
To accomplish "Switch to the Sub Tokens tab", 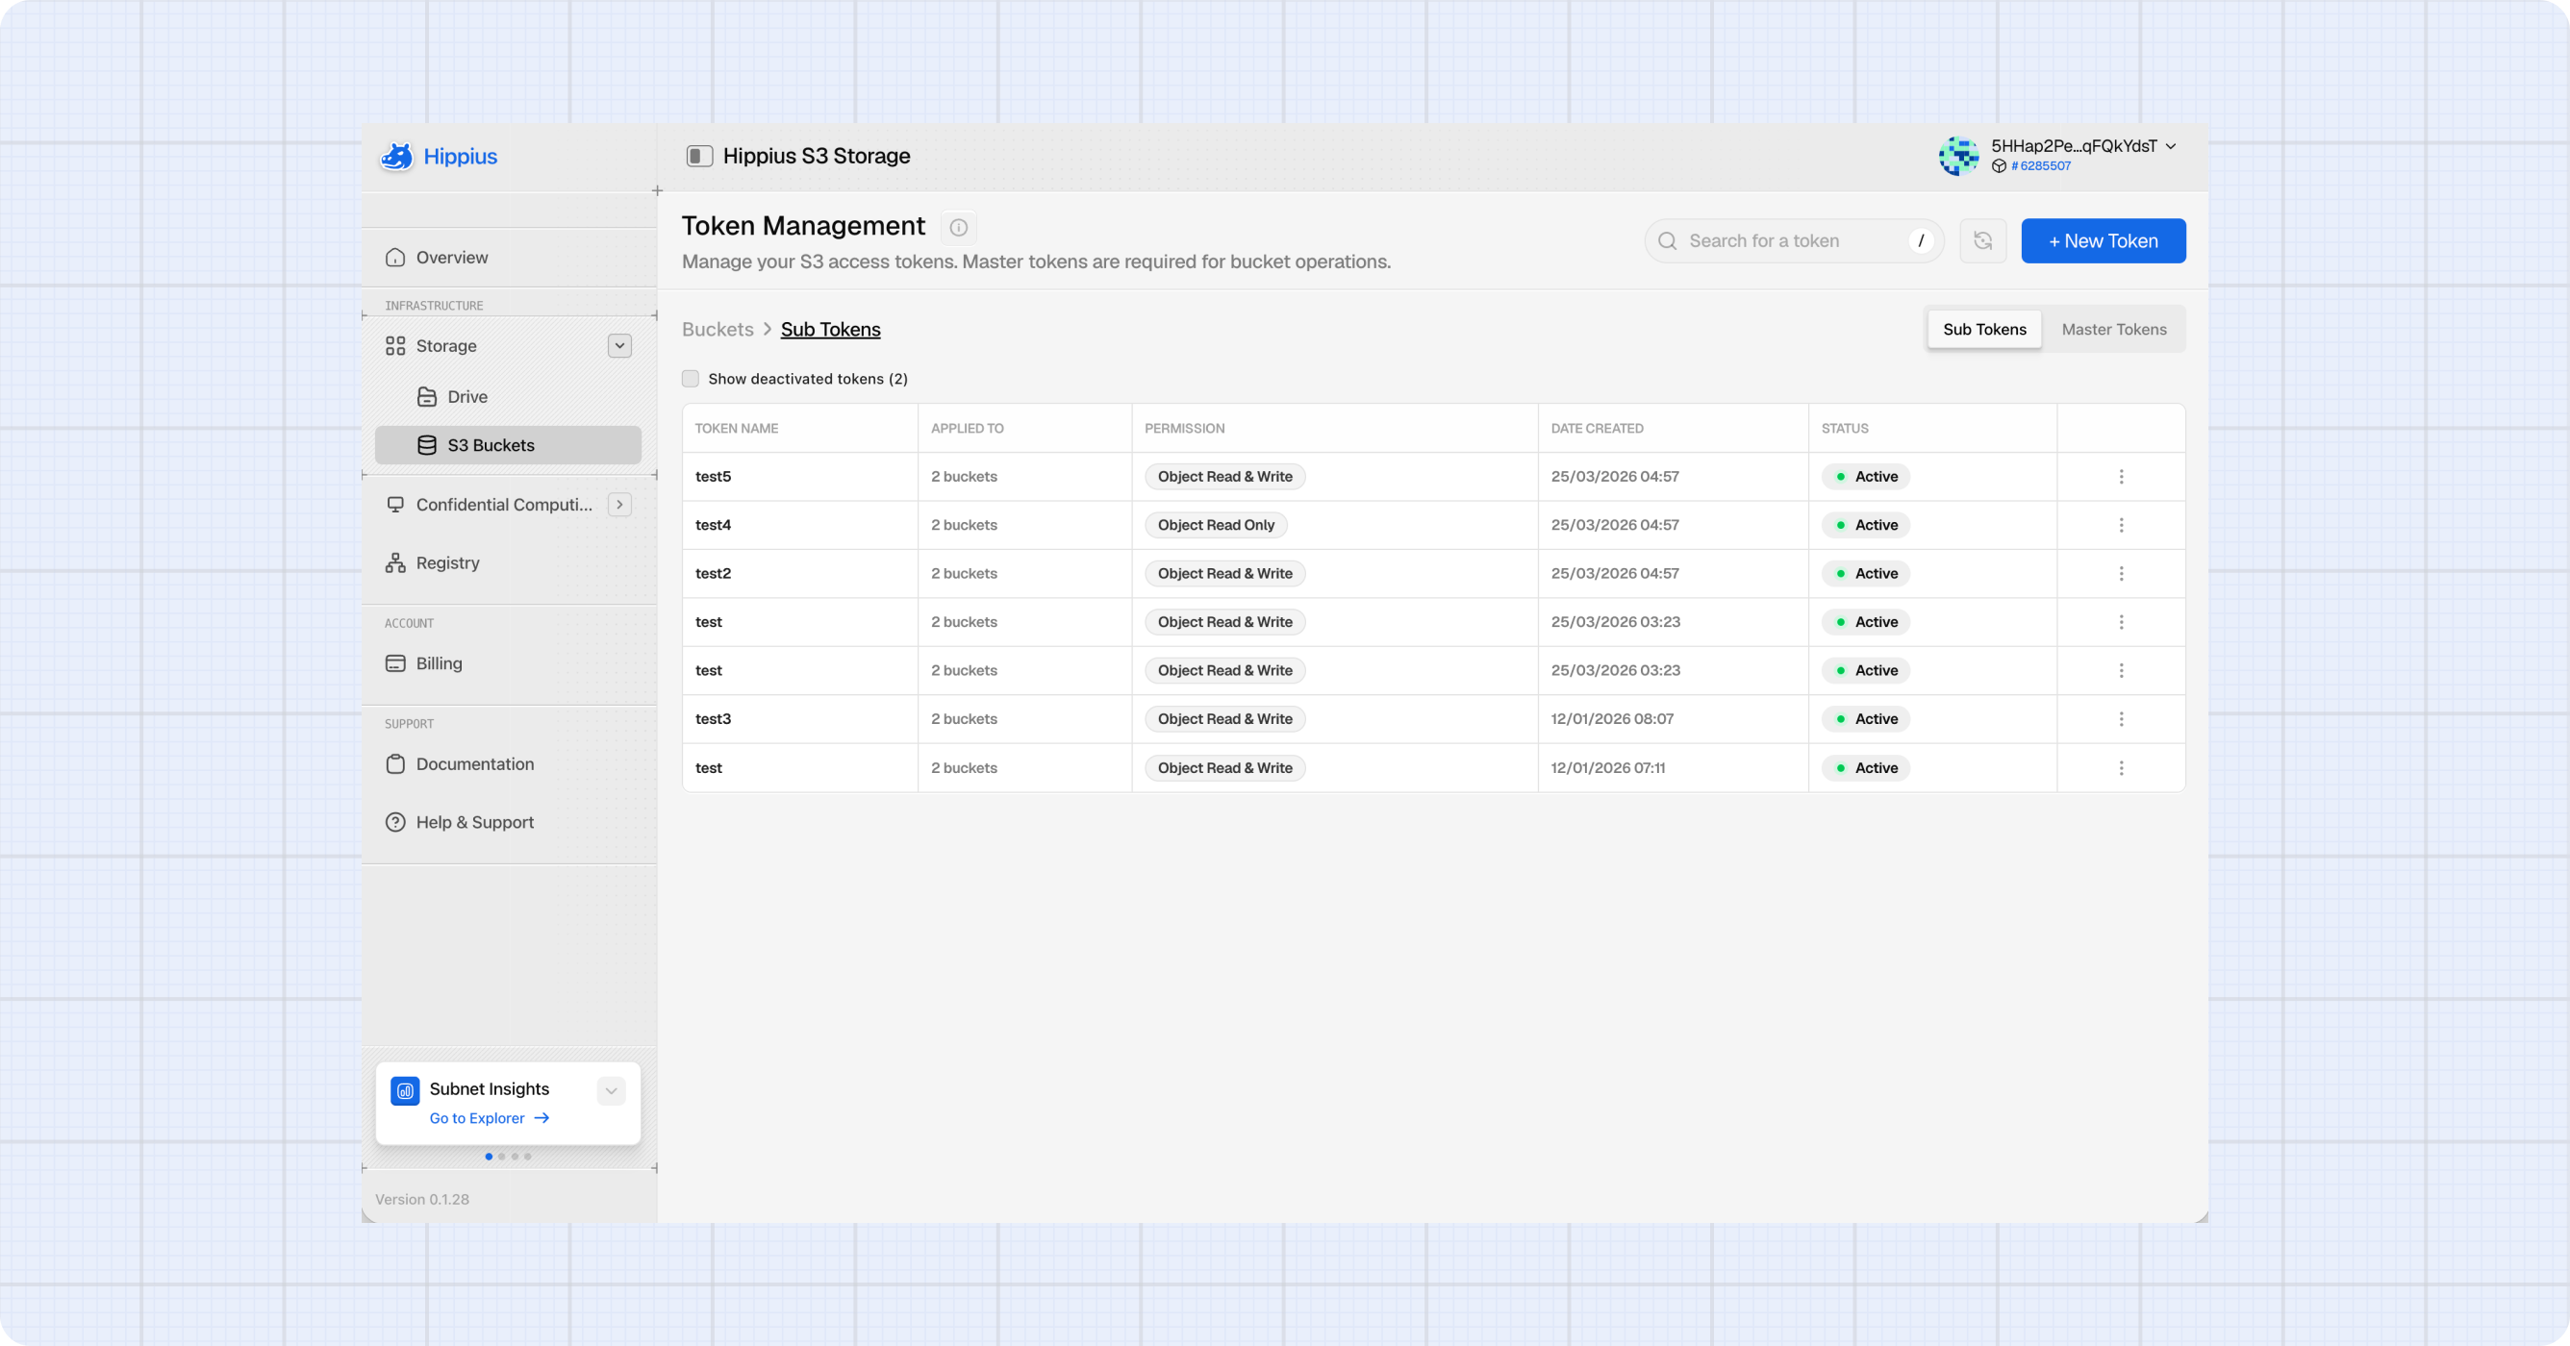I will [1984, 329].
